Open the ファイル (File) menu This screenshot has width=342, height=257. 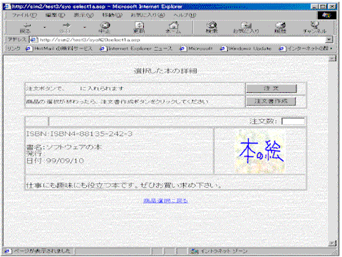pyautogui.click(x=24, y=15)
